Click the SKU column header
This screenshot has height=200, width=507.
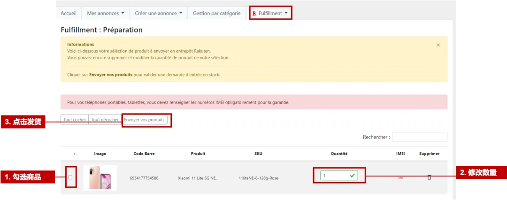(x=258, y=154)
